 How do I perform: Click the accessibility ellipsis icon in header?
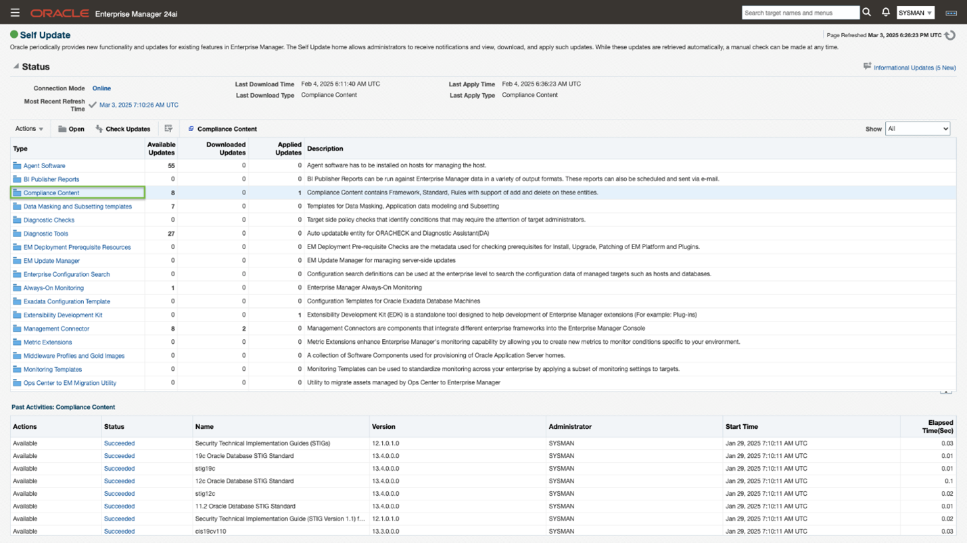951,13
